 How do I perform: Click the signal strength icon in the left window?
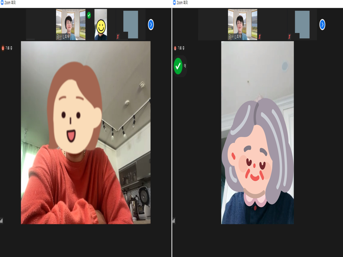(x=1, y=221)
